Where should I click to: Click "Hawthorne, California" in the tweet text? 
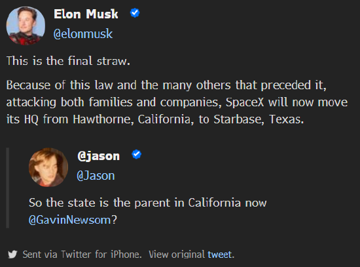132,119
